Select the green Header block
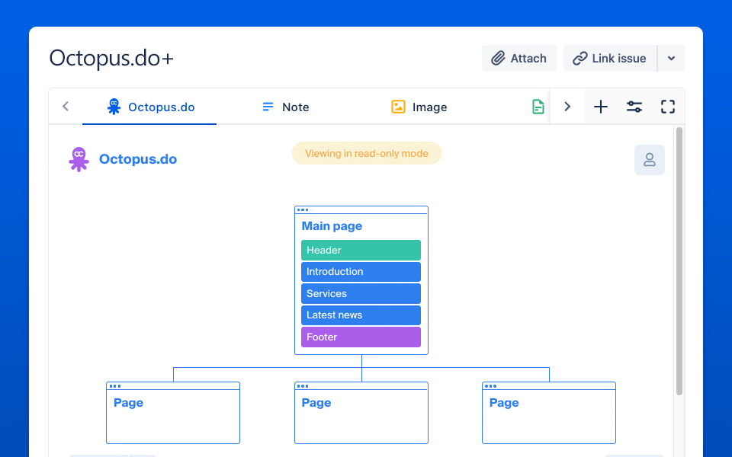Image resolution: width=732 pixels, height=457 pixels. point(361,250)
